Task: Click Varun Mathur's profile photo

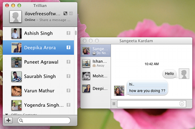Action: click(x=16, y=91)
